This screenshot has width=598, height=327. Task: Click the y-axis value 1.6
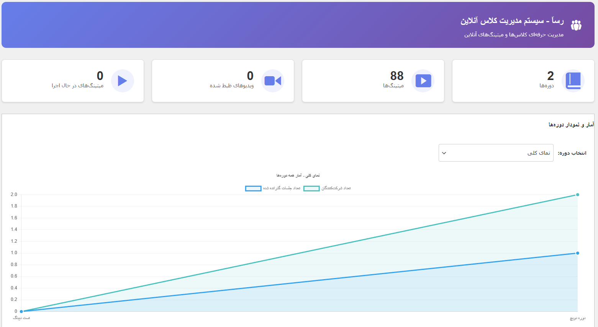coord(14,218)
